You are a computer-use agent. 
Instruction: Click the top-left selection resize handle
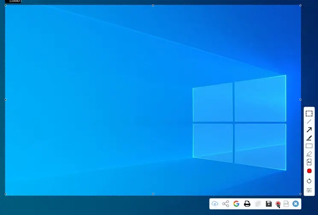[6, 6]
